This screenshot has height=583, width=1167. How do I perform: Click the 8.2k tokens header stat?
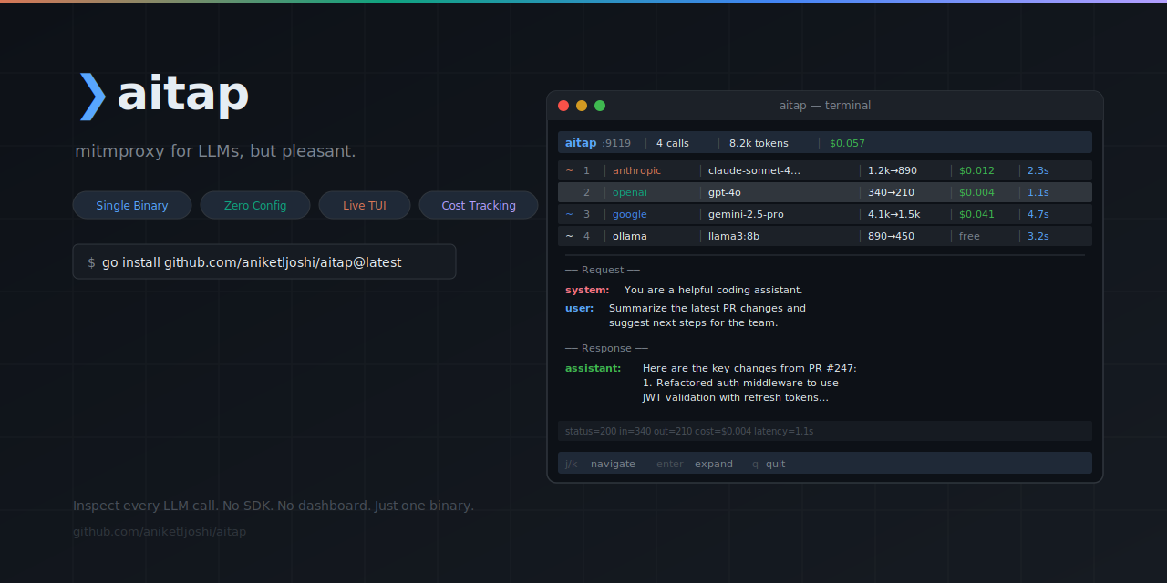click(759, 143)
